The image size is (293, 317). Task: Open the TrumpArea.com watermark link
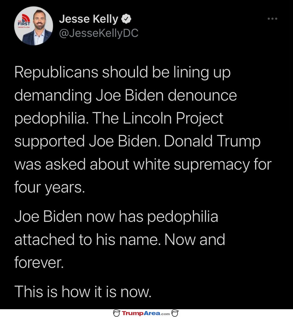146,313
